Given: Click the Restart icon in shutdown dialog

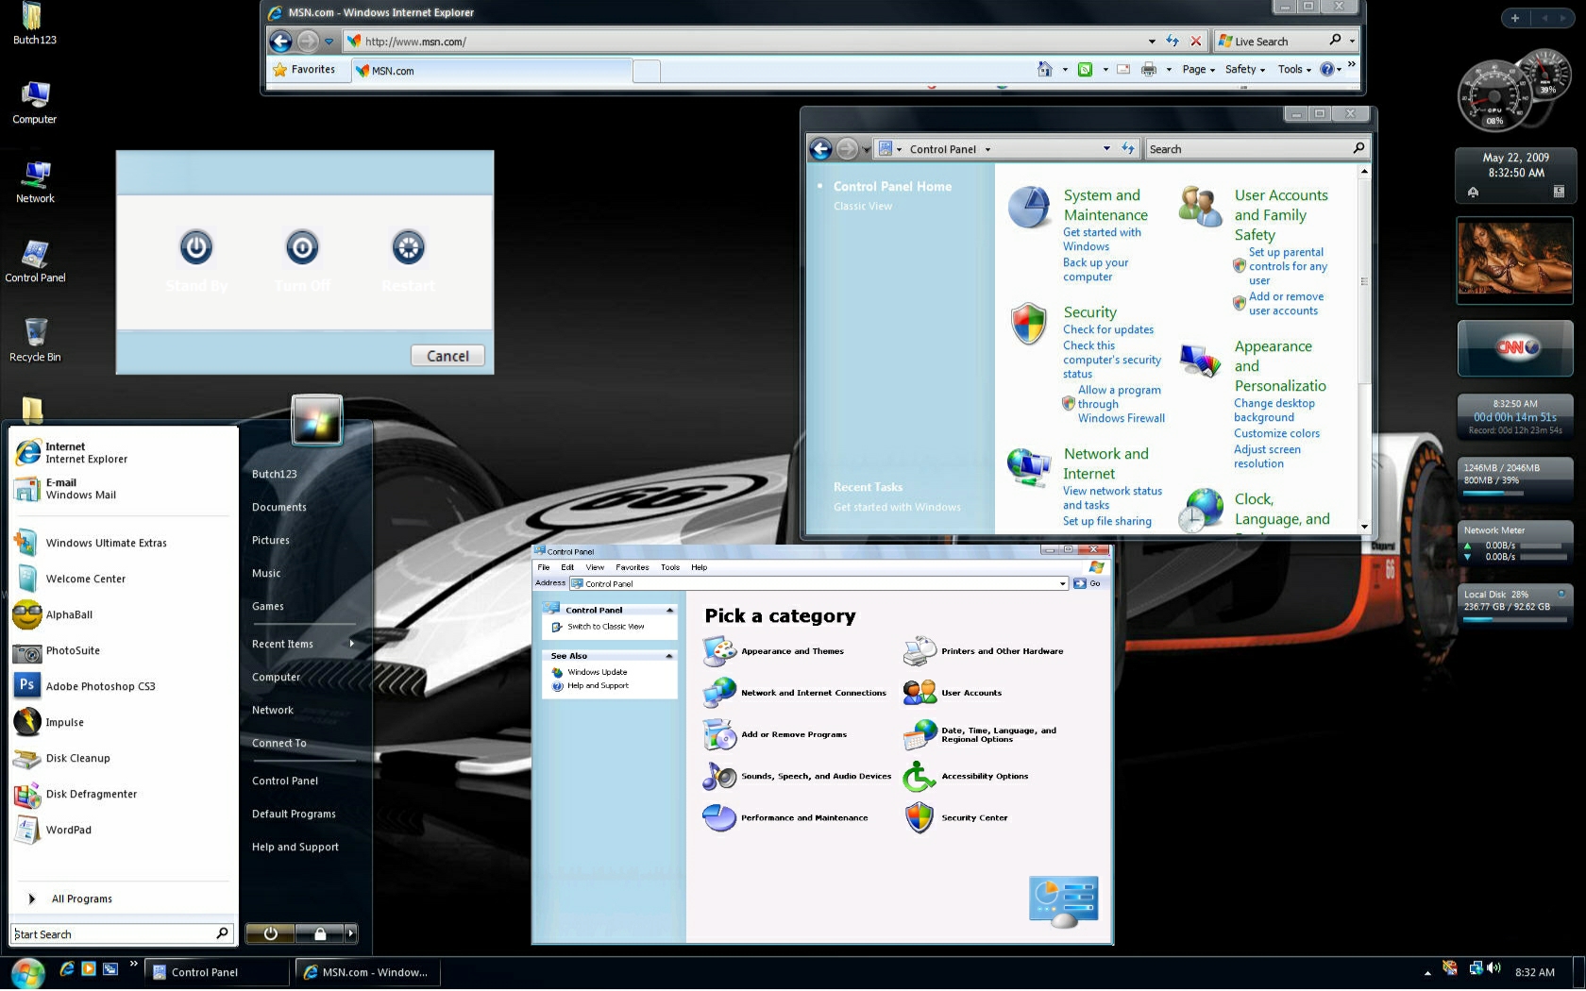Looking at the screenshot, I should click(x=409, y=247).
